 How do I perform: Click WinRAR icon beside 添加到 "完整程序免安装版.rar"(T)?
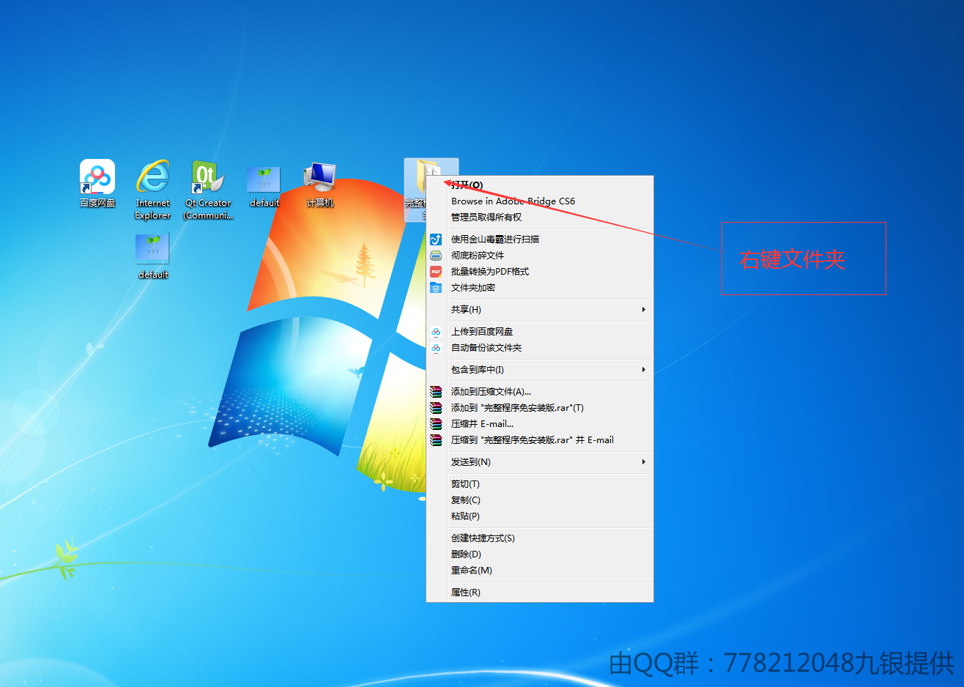[x=436, y=408]
